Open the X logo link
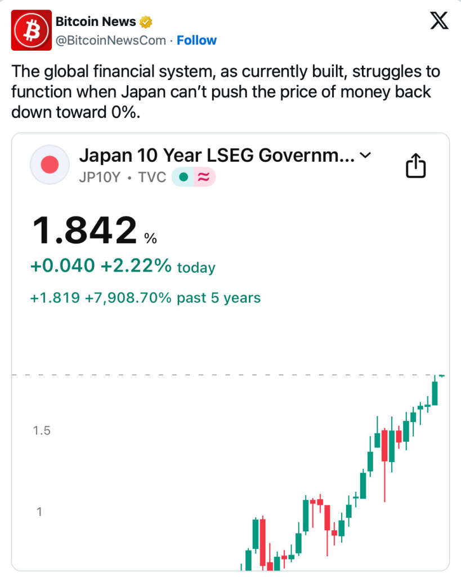The height and width of the screenshot is (577, 461). point(438,21)
